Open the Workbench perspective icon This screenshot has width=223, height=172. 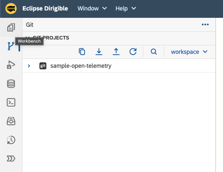(11, 28)
